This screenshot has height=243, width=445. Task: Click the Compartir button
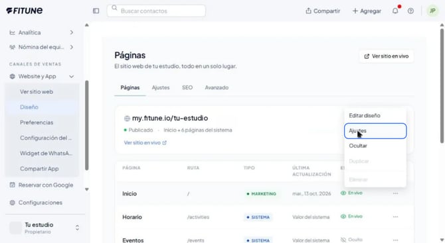pyautogui.click(x=323, y=11)
